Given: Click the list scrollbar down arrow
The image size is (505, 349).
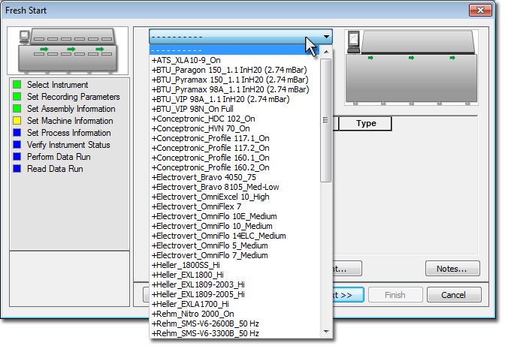Looking at the screenshot, I should (x=326, y=332).
